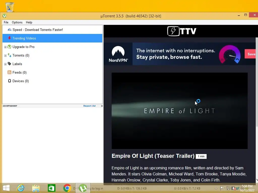258x193 pixels.
Task: Open File Explorer from taskbar
Action: click(36, 188)
